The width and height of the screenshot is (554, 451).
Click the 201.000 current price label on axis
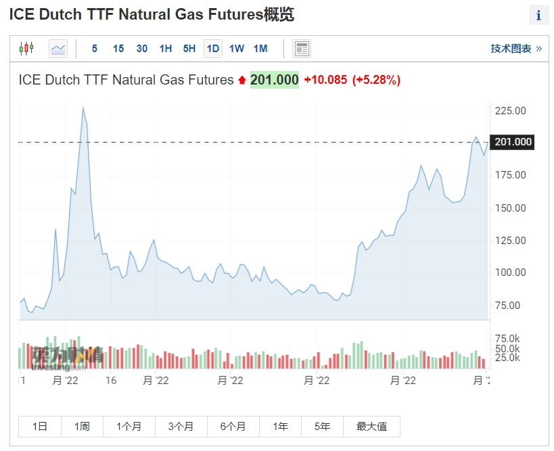pos(514,142)
